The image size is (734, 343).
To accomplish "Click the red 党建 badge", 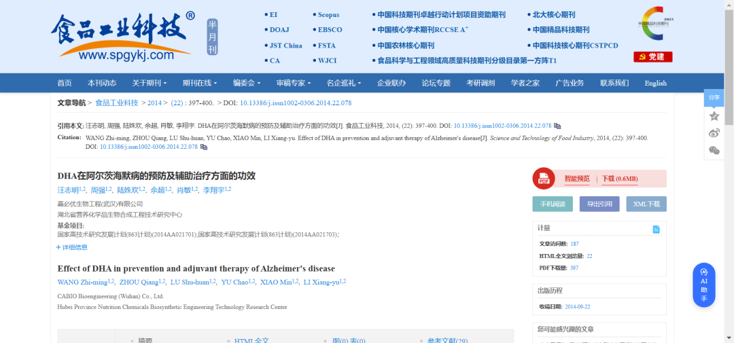I will [652, 56].
